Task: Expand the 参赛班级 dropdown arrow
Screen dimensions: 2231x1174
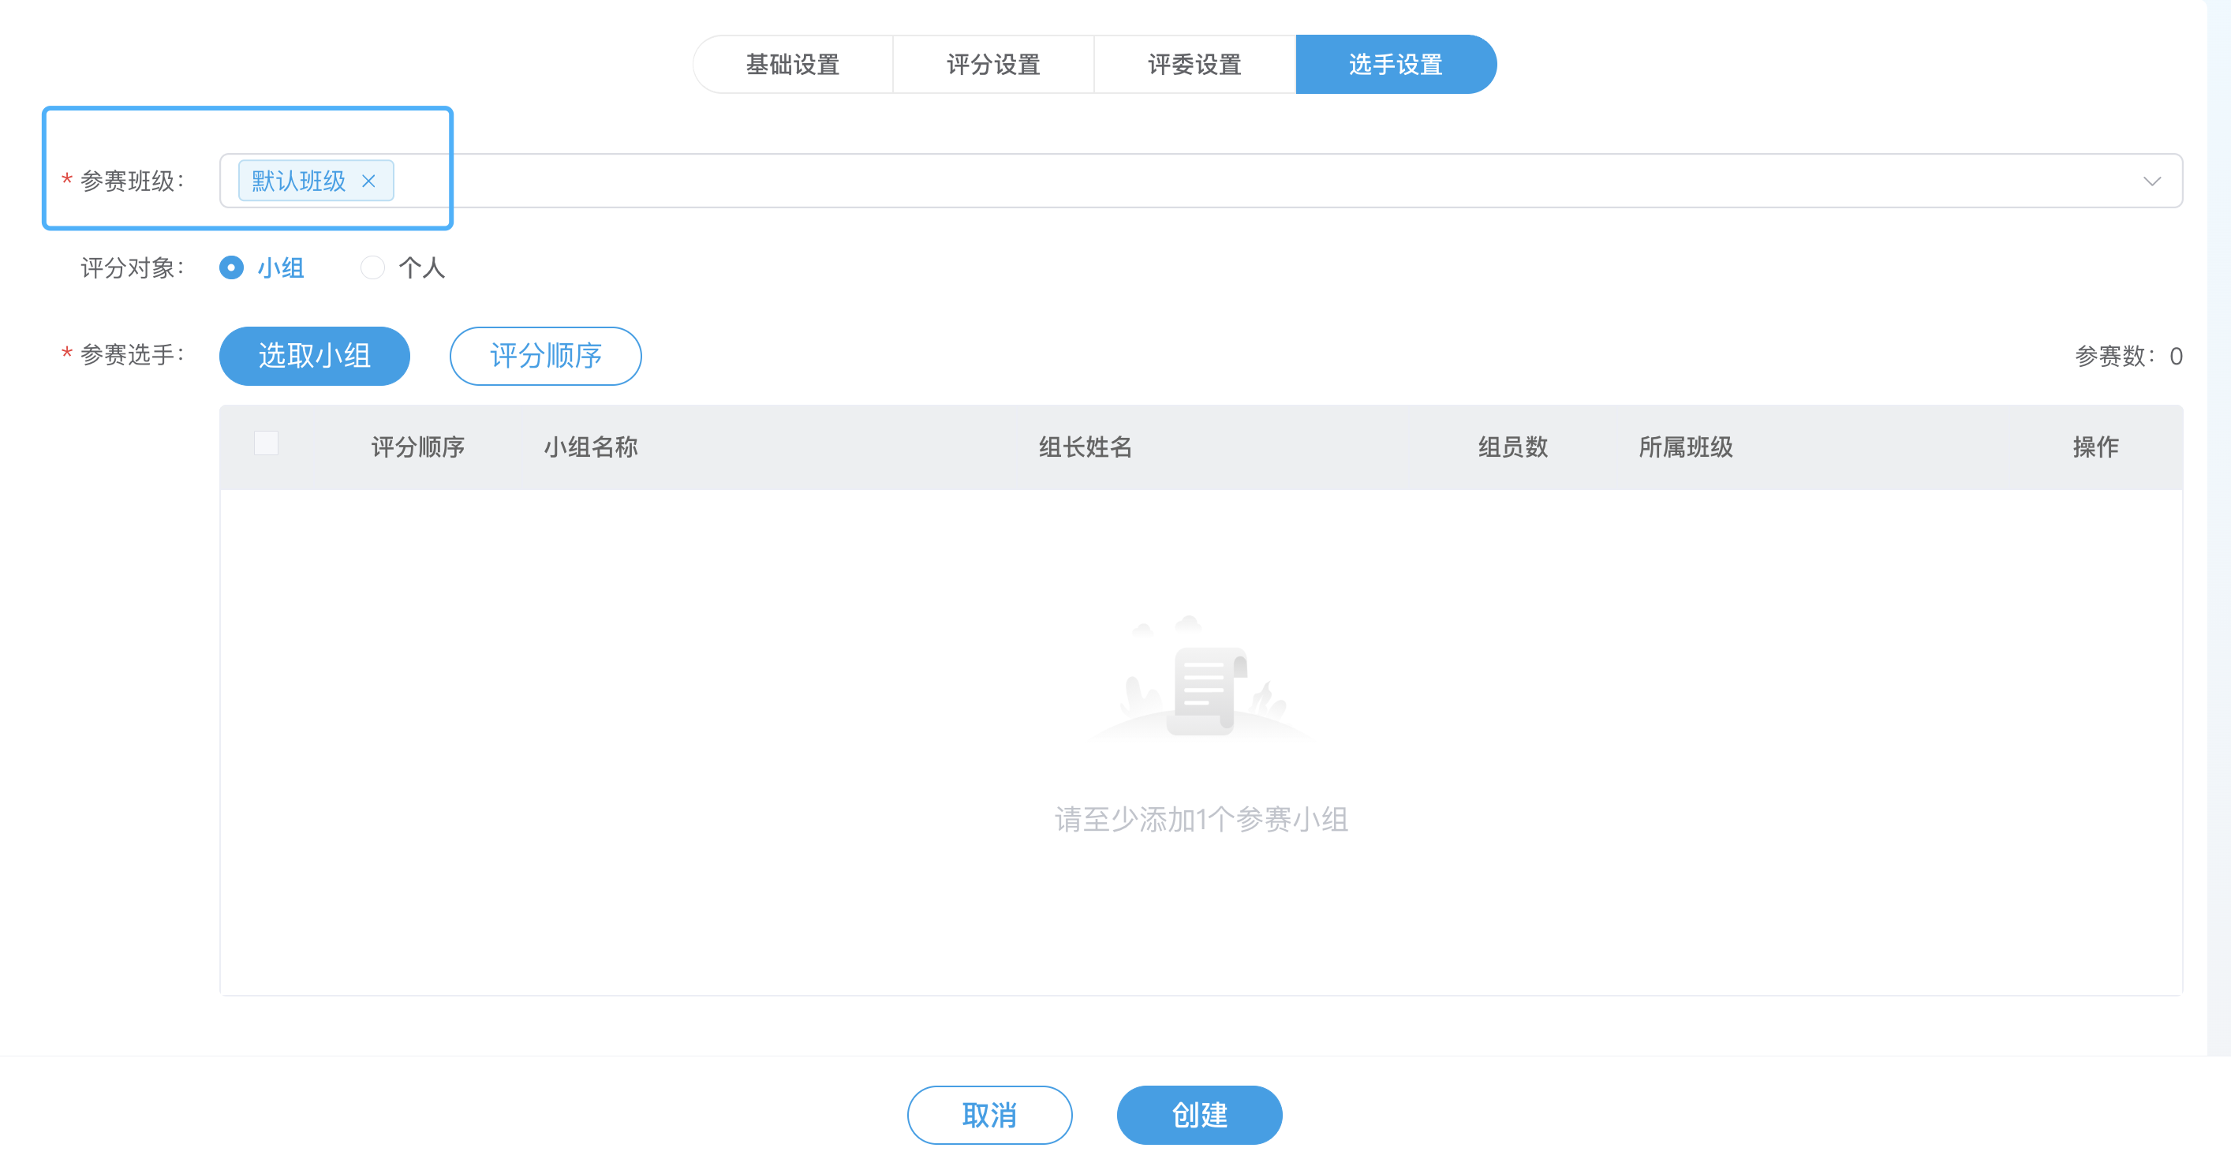Action: click(2151, 181)
